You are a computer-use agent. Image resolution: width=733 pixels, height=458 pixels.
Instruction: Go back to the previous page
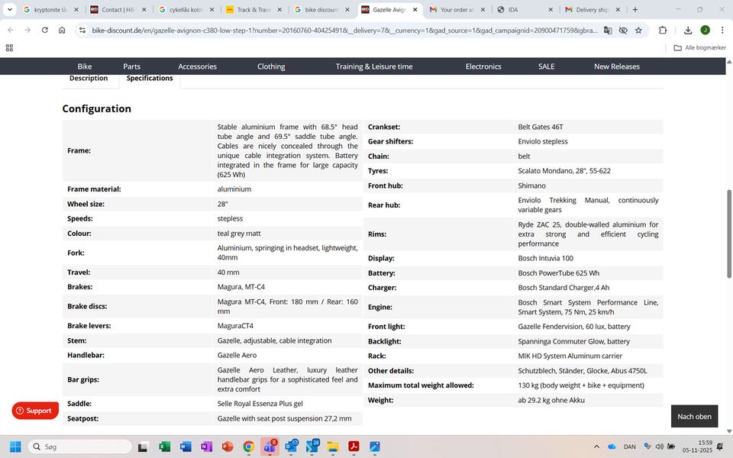(x=10, y=30)
